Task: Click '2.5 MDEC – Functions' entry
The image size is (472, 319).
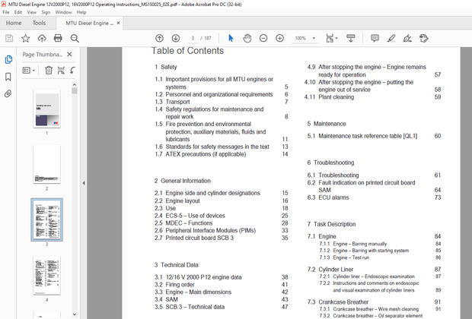Action: [x=222, y=223]
